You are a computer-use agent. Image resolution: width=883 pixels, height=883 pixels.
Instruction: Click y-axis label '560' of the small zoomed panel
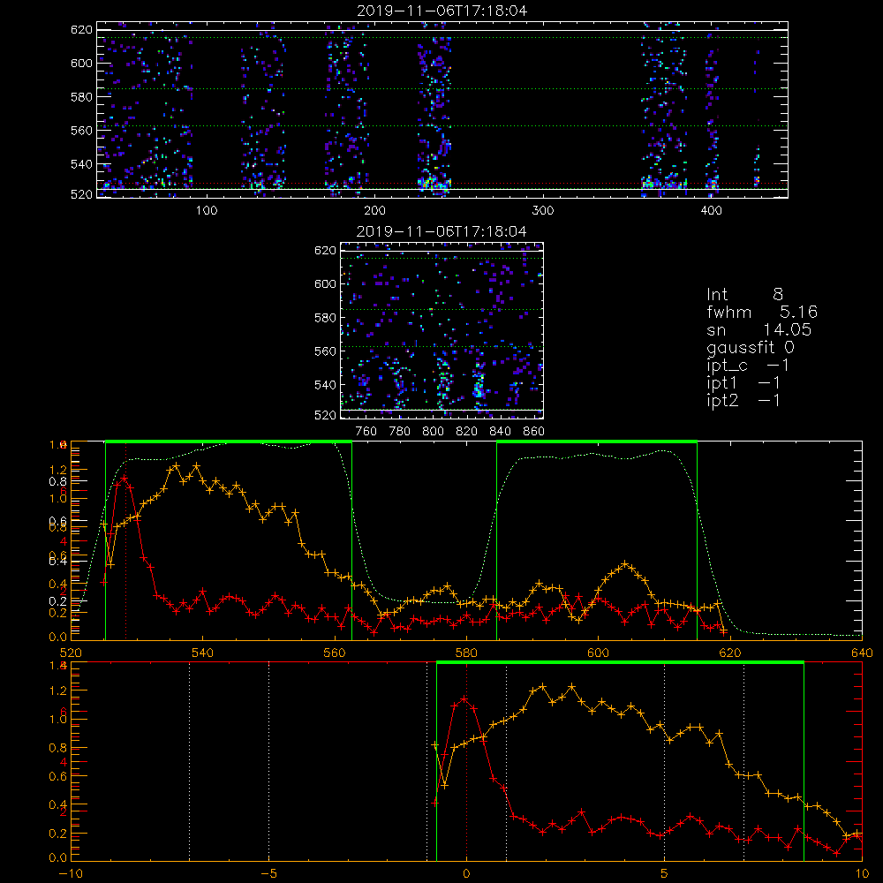(x=326, y=351)
